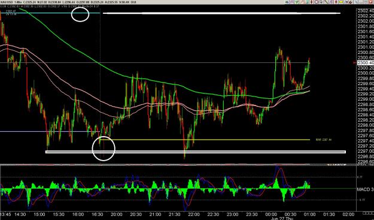Click the 2299.00 price axis label
Screen dimensions: 374x220
pyautogui.click(x=365, y=99)
